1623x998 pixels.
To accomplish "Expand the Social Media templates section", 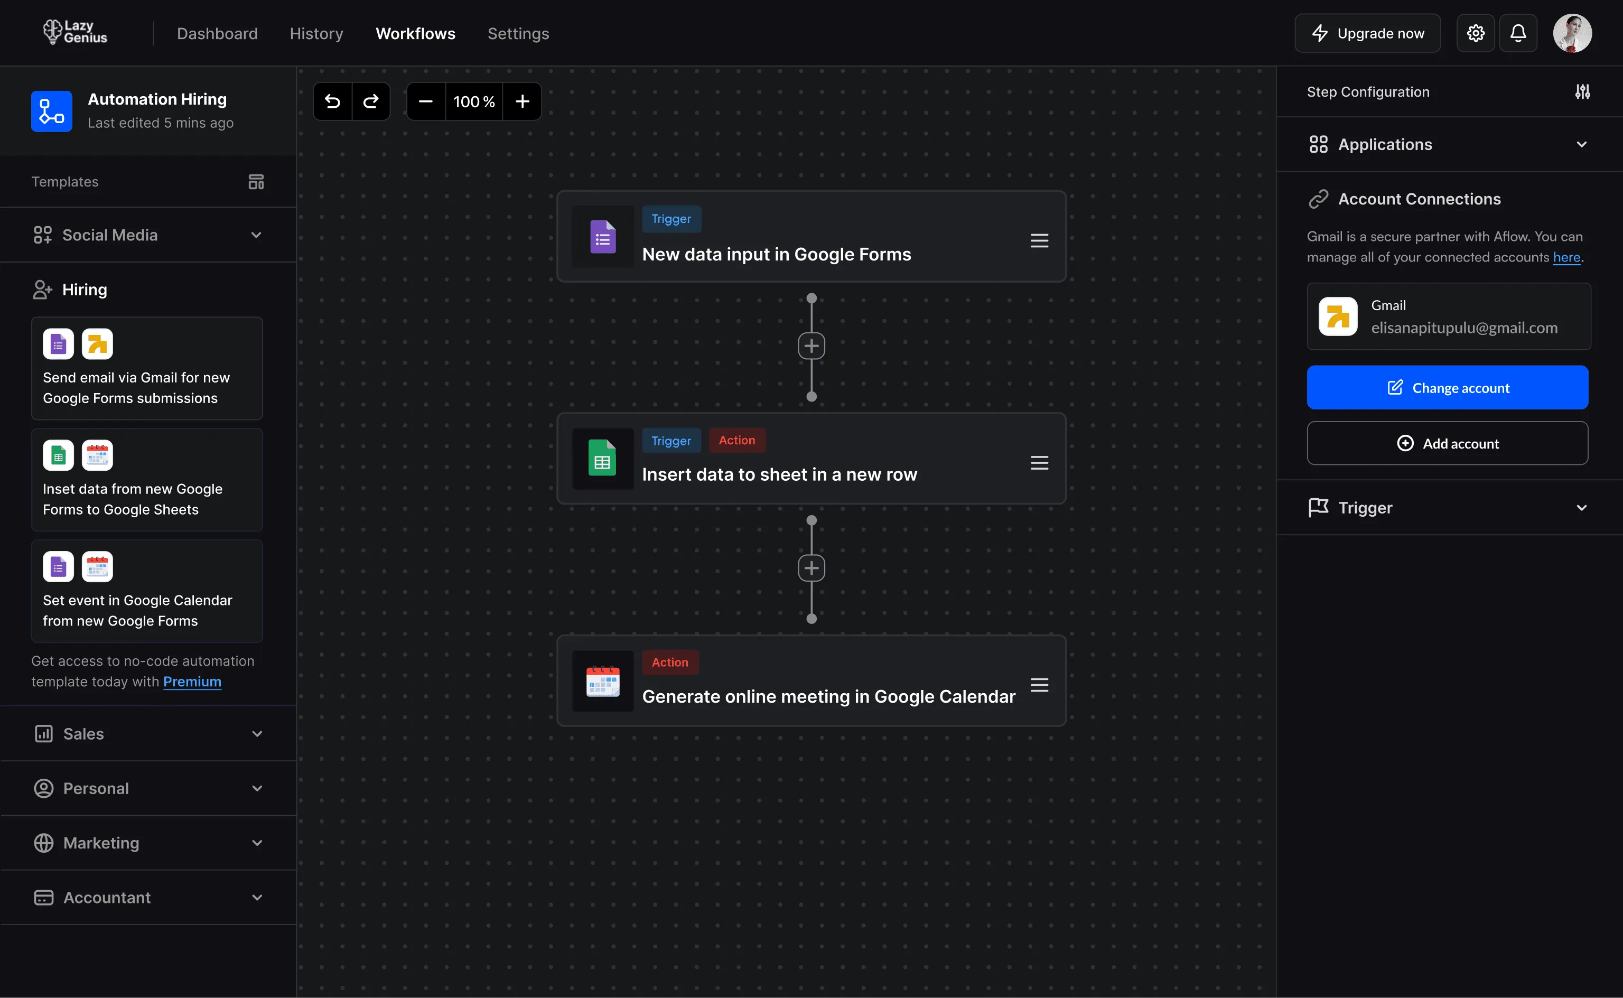I will (256, 235).
